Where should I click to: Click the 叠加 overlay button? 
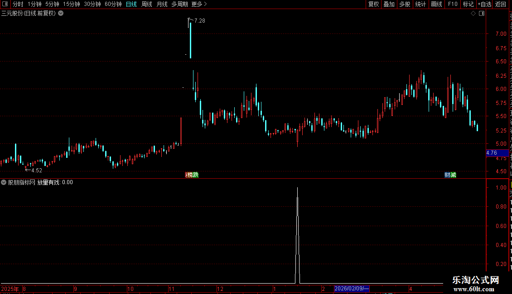pyautogui.click(x=389, y=4)
